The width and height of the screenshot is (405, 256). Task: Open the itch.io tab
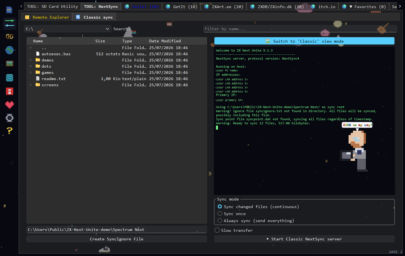coord(323,6)
